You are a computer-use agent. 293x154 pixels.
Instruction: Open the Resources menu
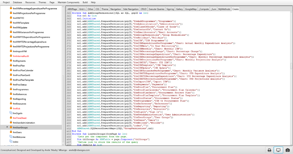pos(30,2)
